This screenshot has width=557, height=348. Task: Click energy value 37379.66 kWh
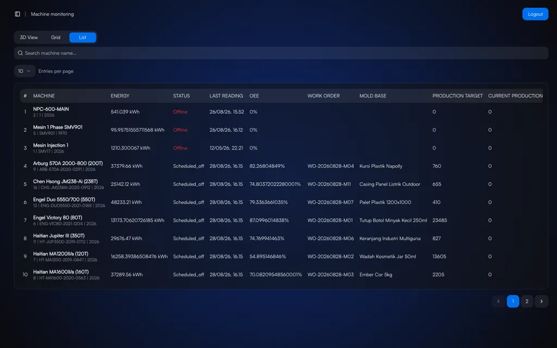pyautogui.click(x=126, y=166)
